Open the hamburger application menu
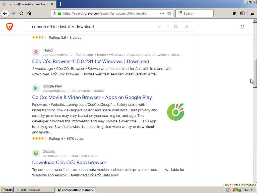Screen dimensions: 257x193 (252, 13)
